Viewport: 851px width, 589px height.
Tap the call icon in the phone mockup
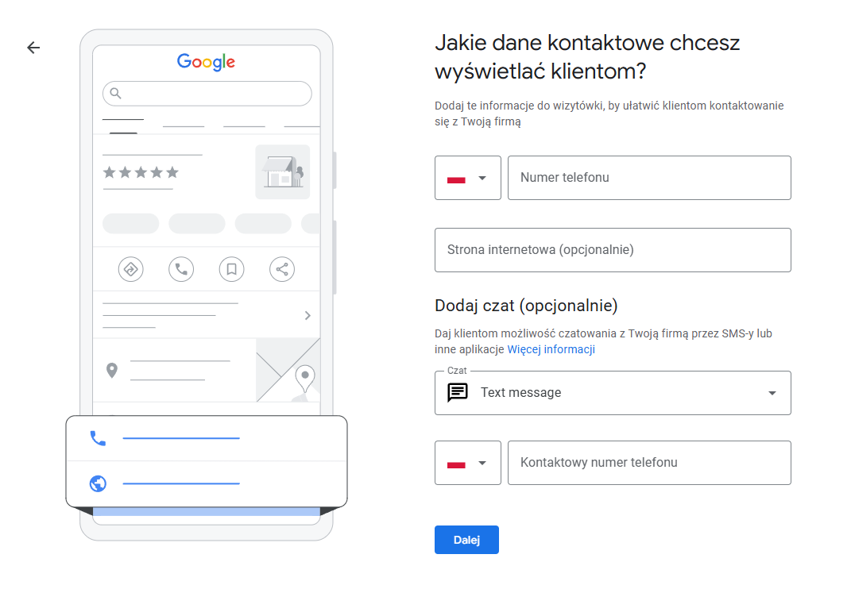click(180, 269)
